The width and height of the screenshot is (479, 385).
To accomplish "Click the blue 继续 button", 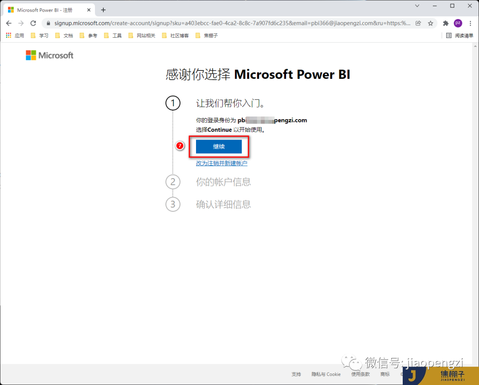I will click(219, 147).
